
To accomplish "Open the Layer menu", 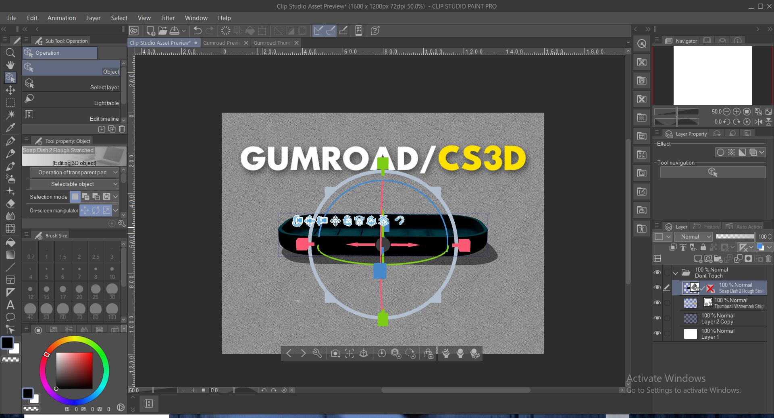I will [x=93, y=18].
